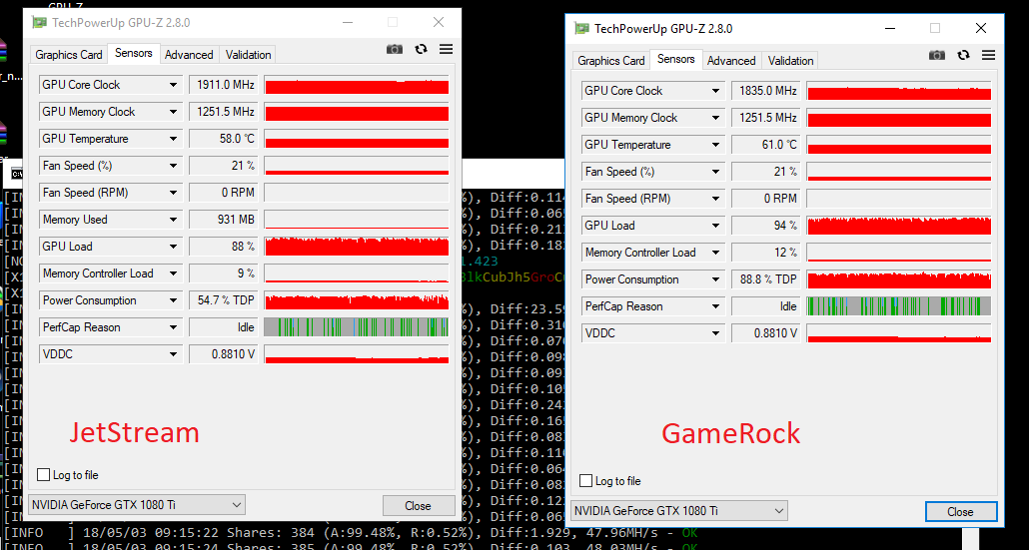The height and width of the screenshot is (550, 1029).
Task: Switch to Validation tab in GameRock window
Action: pos(790,60)
